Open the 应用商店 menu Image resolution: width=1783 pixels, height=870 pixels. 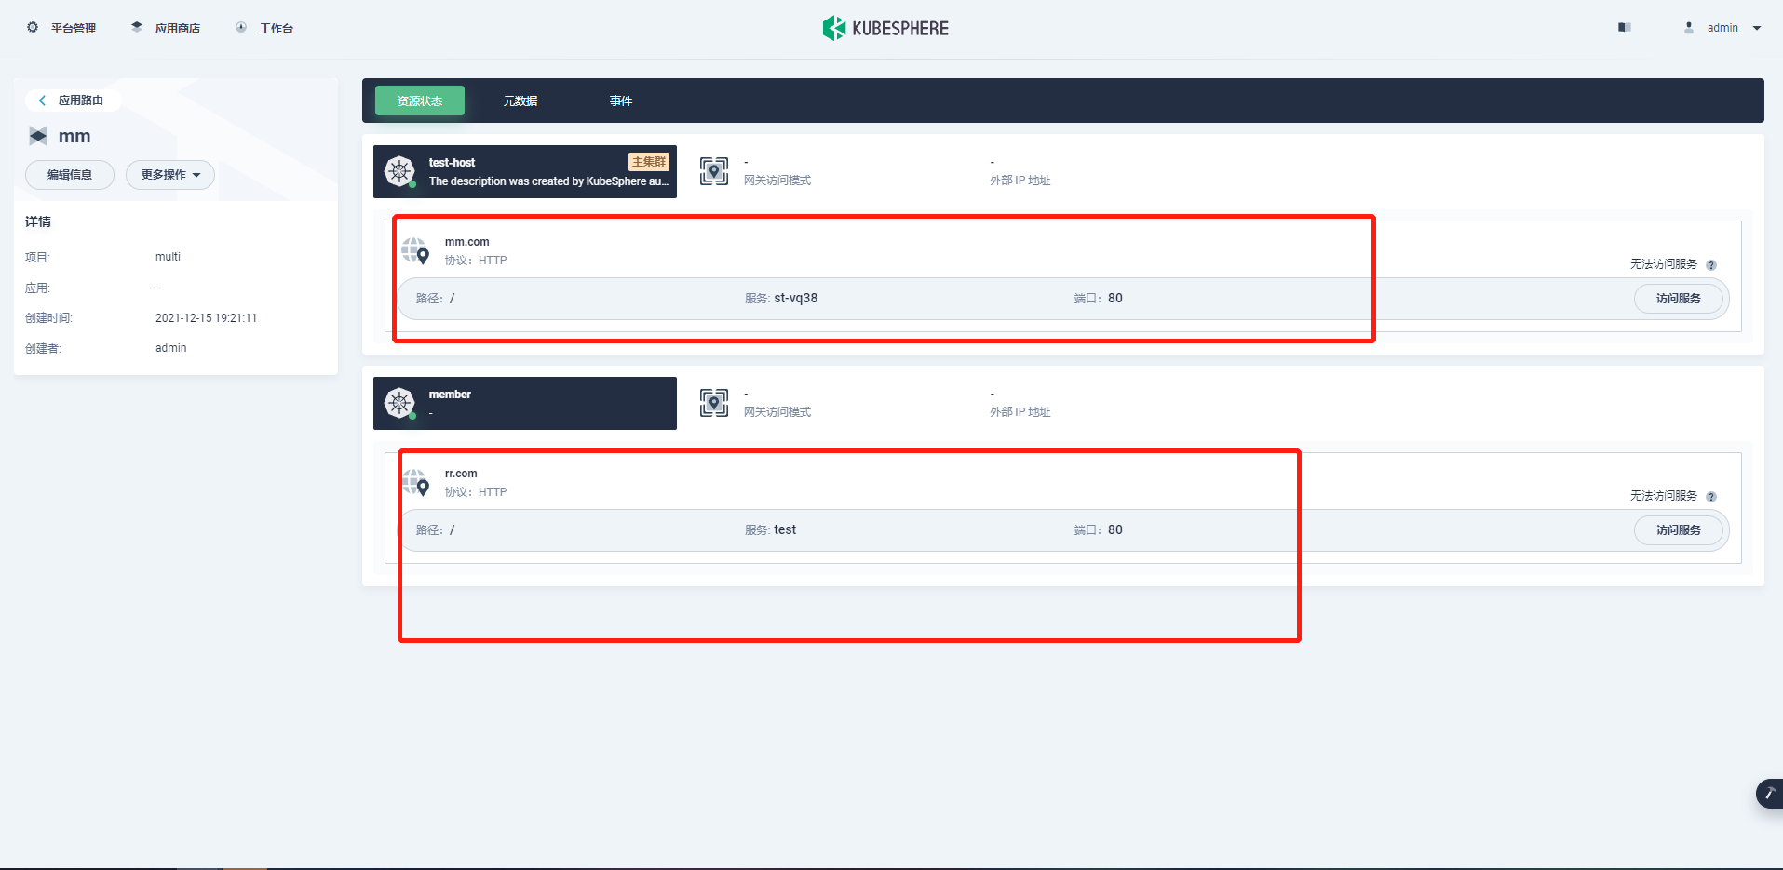pos(178,29)
